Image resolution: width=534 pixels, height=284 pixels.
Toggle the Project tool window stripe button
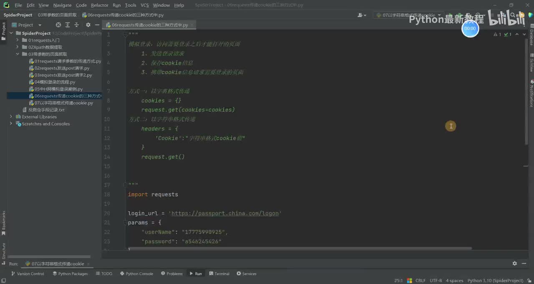(x=3, y=31)
